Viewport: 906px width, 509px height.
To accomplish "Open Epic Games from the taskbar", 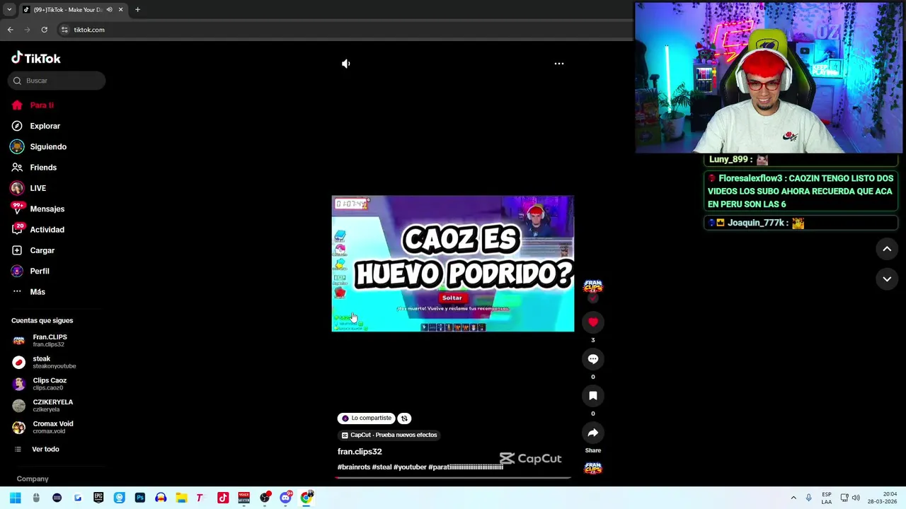I will (x=98, y=498).
